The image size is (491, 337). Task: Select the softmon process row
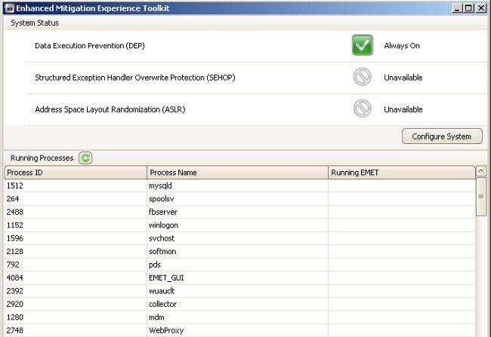click(240, 251)
